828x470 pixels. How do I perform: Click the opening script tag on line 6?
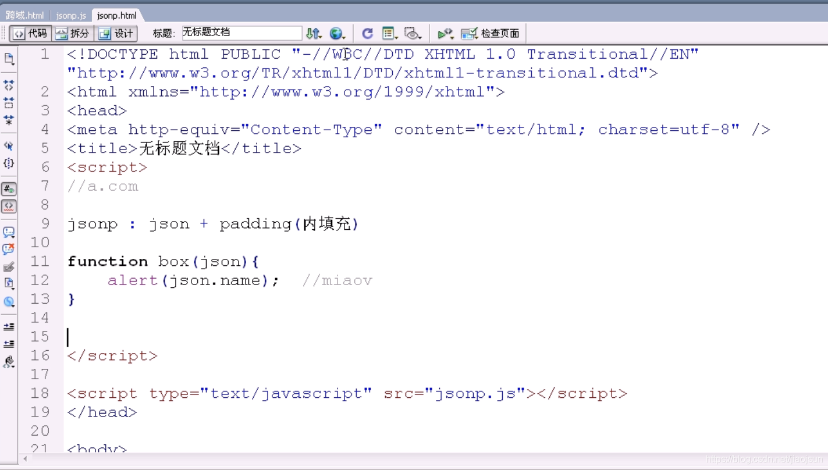point(107,168)
